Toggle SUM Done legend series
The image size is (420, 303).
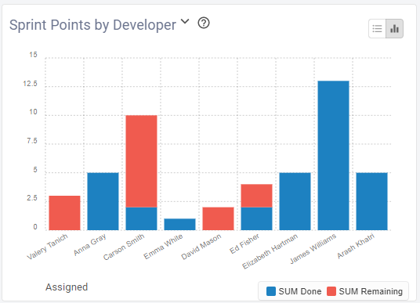click(294, 291)
